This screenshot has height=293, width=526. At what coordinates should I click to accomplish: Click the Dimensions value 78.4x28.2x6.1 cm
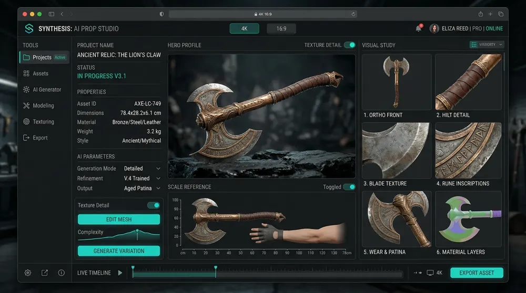point(140,113)
